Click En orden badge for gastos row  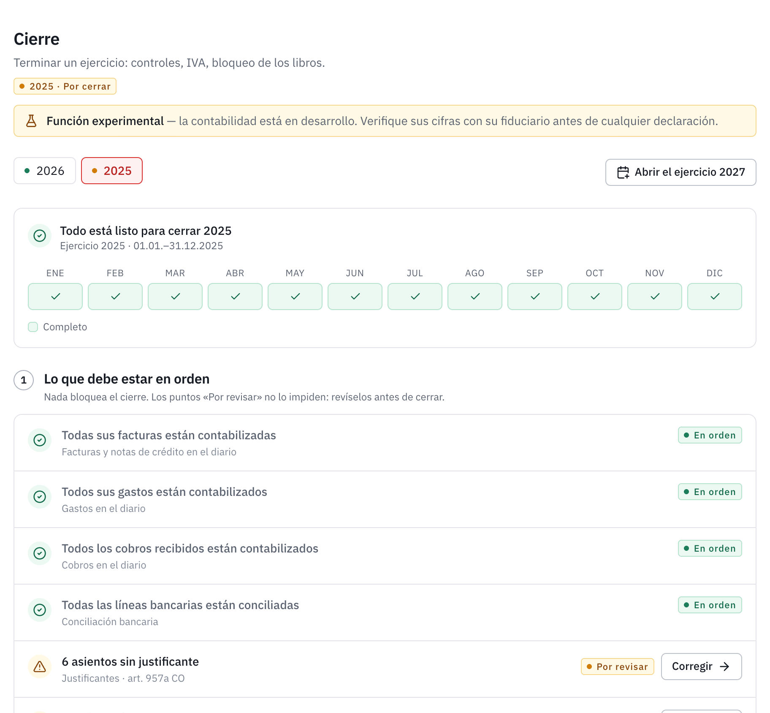point(710,492)
